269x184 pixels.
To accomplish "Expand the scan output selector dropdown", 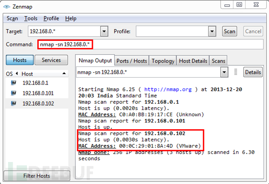I will tap(224, 72).
